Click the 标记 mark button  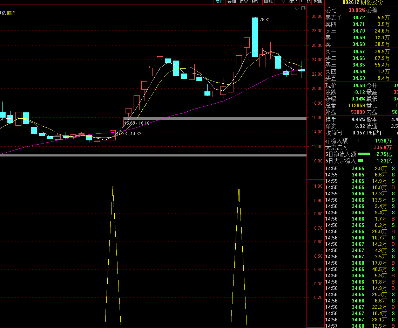[x=293, y=1]
